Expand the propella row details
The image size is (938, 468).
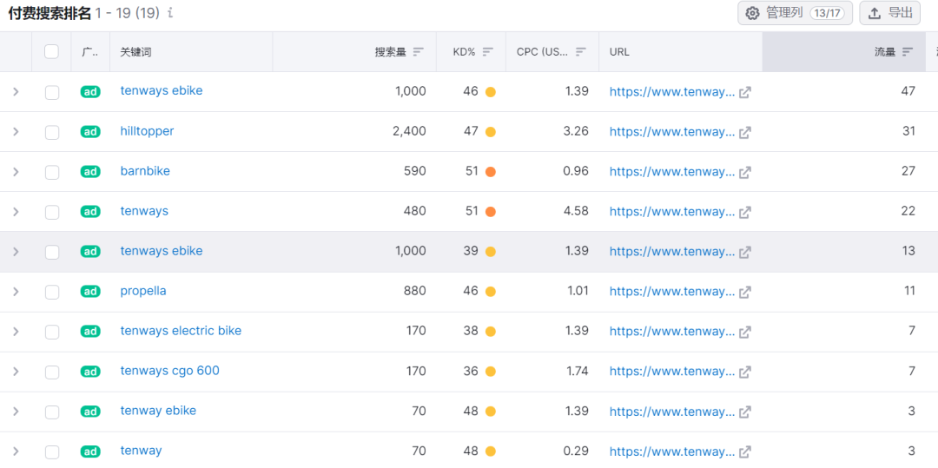17,292
